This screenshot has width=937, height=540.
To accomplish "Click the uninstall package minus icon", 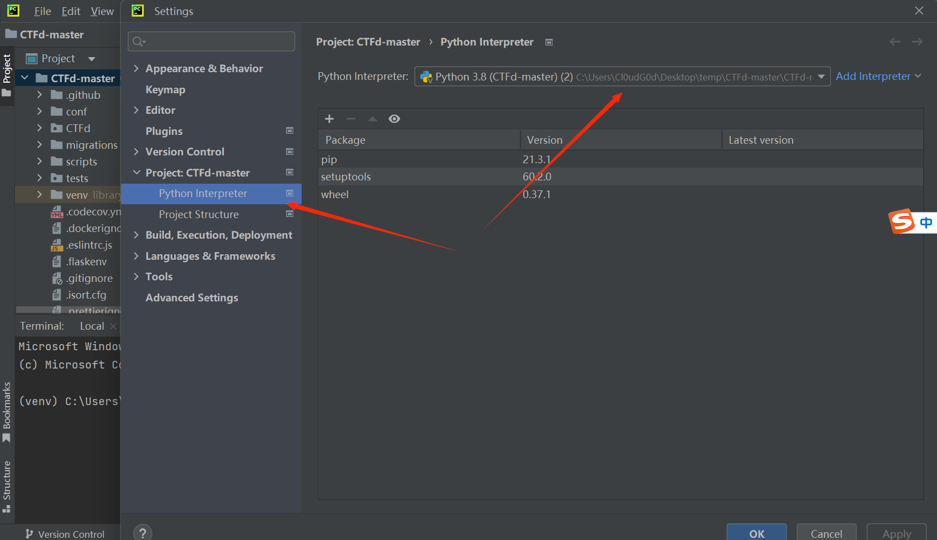I will click(x=351, y=119).
